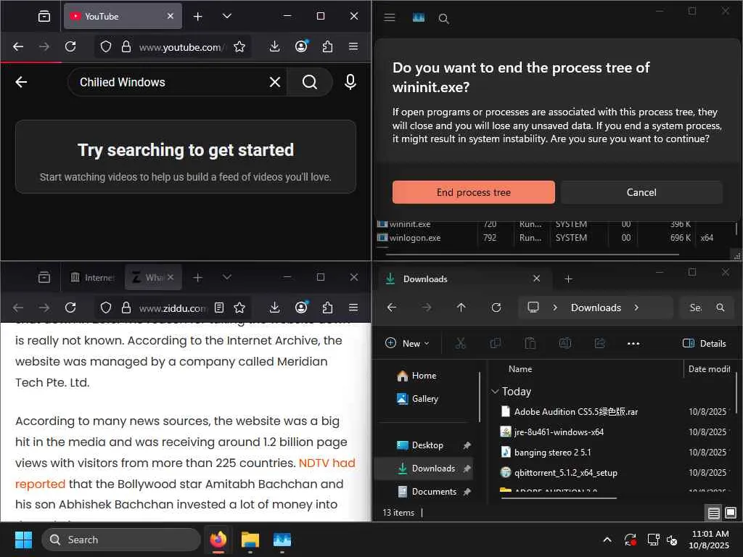Click the shield tracking protection icon for youtube.com
This screenshot has width=743, height=557.
[106, 46]
